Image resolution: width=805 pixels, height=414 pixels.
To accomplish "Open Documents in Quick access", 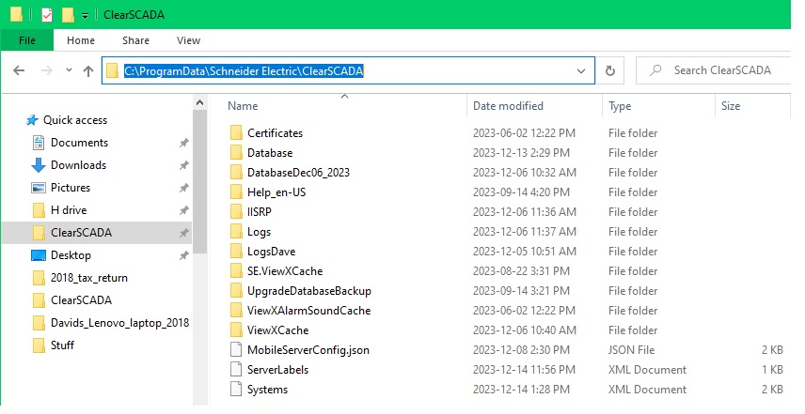I will pos(79,143).
